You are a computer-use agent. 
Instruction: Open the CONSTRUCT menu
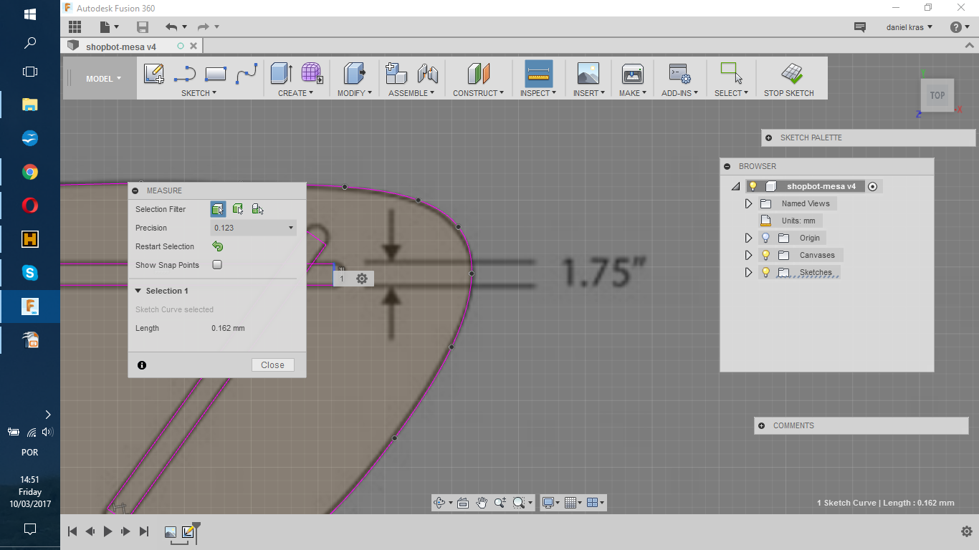[x=478, y=93]
